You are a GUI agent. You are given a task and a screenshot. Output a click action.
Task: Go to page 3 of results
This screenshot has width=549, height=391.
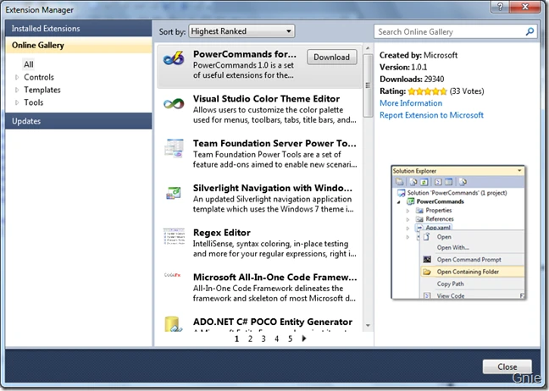[263, 339]
